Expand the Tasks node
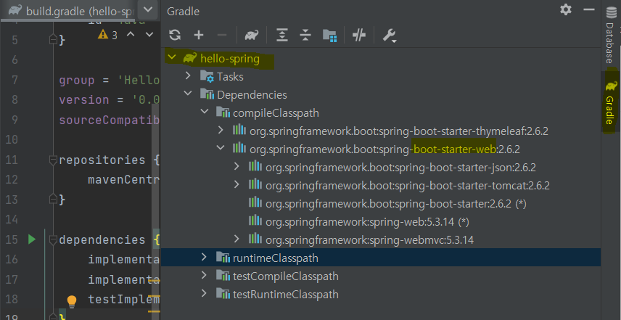This screenshot has width=621, height=320. (188, 75)
